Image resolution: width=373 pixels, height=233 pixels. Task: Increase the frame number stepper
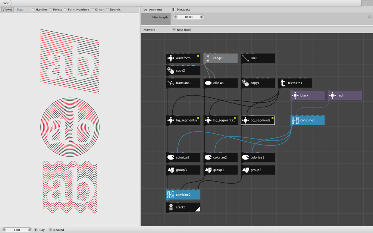pyautogui.click(x=30, y=230)
